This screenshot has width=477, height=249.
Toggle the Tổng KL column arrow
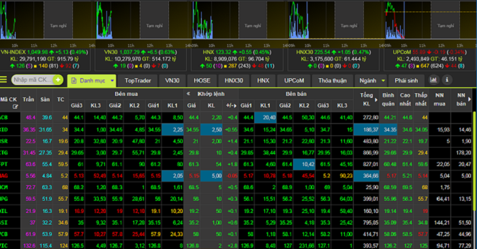pos(376,100)
